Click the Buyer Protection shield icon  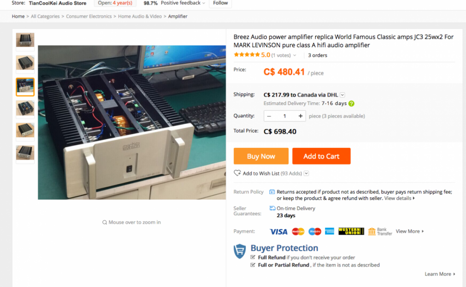[239, 252]
